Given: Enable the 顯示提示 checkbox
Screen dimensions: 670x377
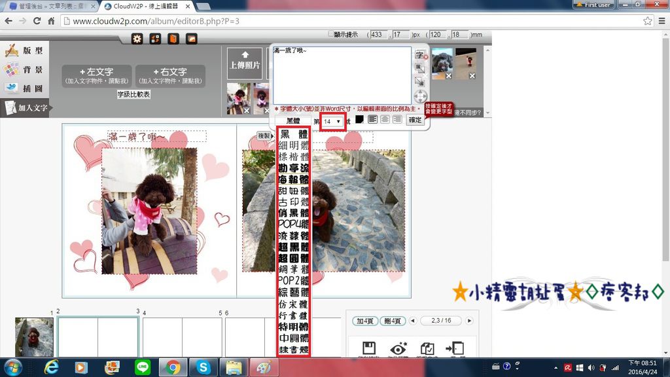Looking at the screenshot, I should tap(330, 34).
